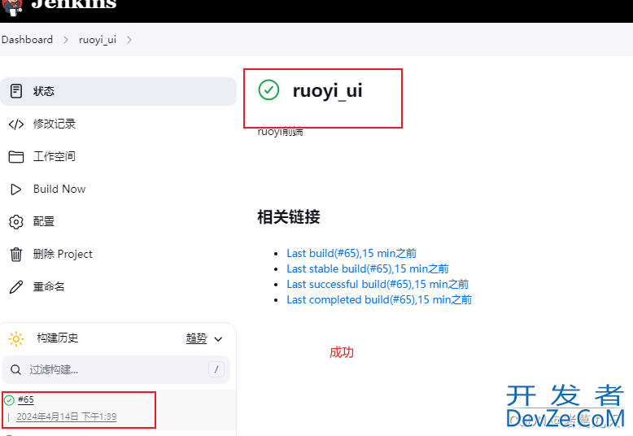Expand the chevron after ruoyi_ui breadcrumb
The width and height of the screenshot is (633, 436).
(129, 40)
